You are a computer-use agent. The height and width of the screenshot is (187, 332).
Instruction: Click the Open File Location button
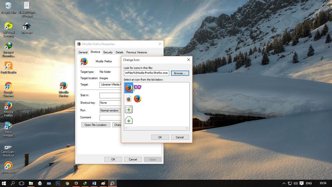point(95,125)
